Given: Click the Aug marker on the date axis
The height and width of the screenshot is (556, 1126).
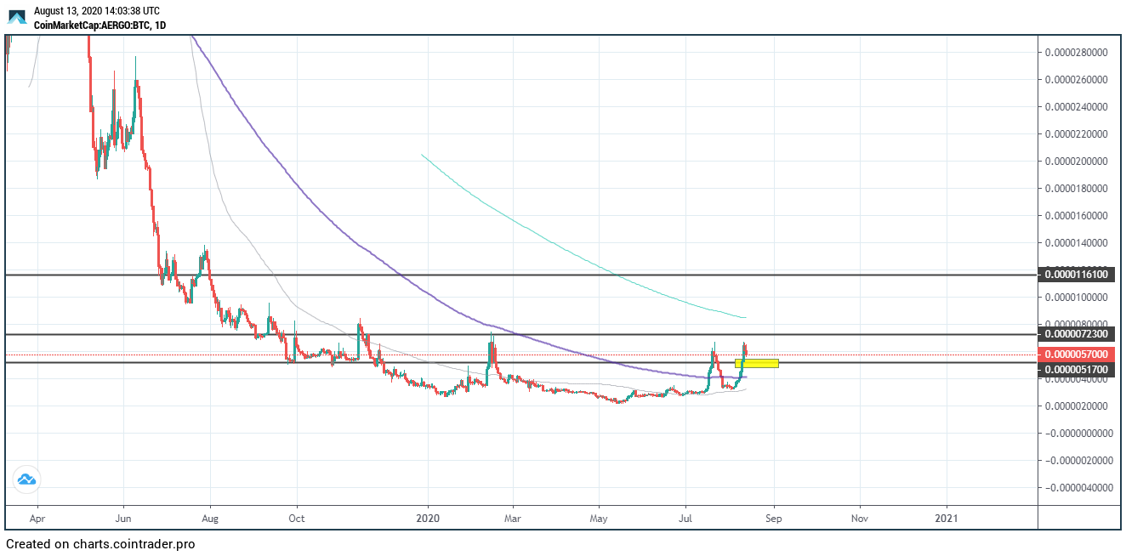Looking at the screenshot, I should (211, 516).
